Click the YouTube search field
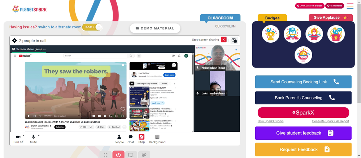Image resolution: width=361 pixels, height=158 pixels. click(95, 56)
